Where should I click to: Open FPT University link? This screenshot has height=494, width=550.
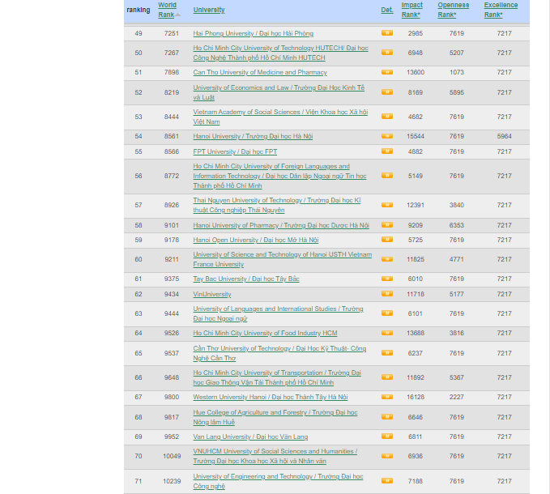(x=235, y=151)
